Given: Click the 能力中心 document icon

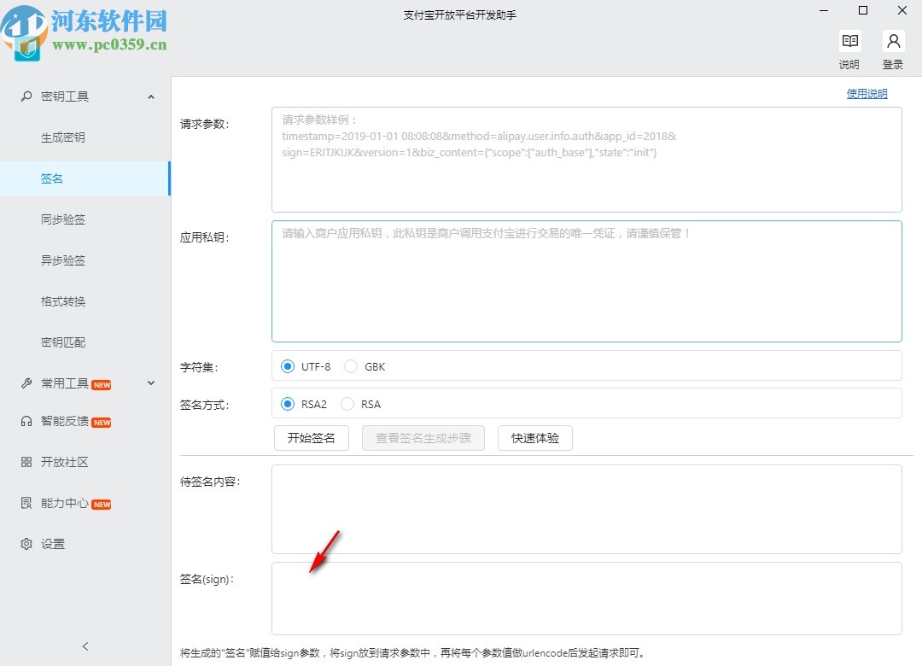Looking at the screenshot, I should tap(26, 503).
